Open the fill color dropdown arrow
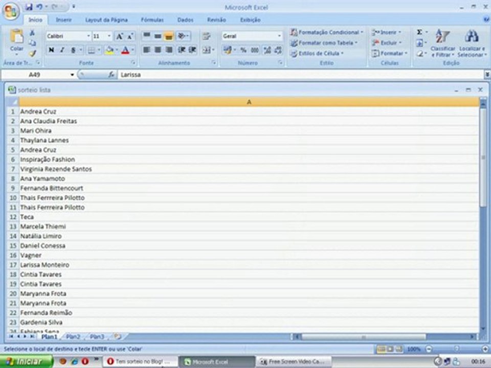This screenshot has width=491, height=368. 117,50
